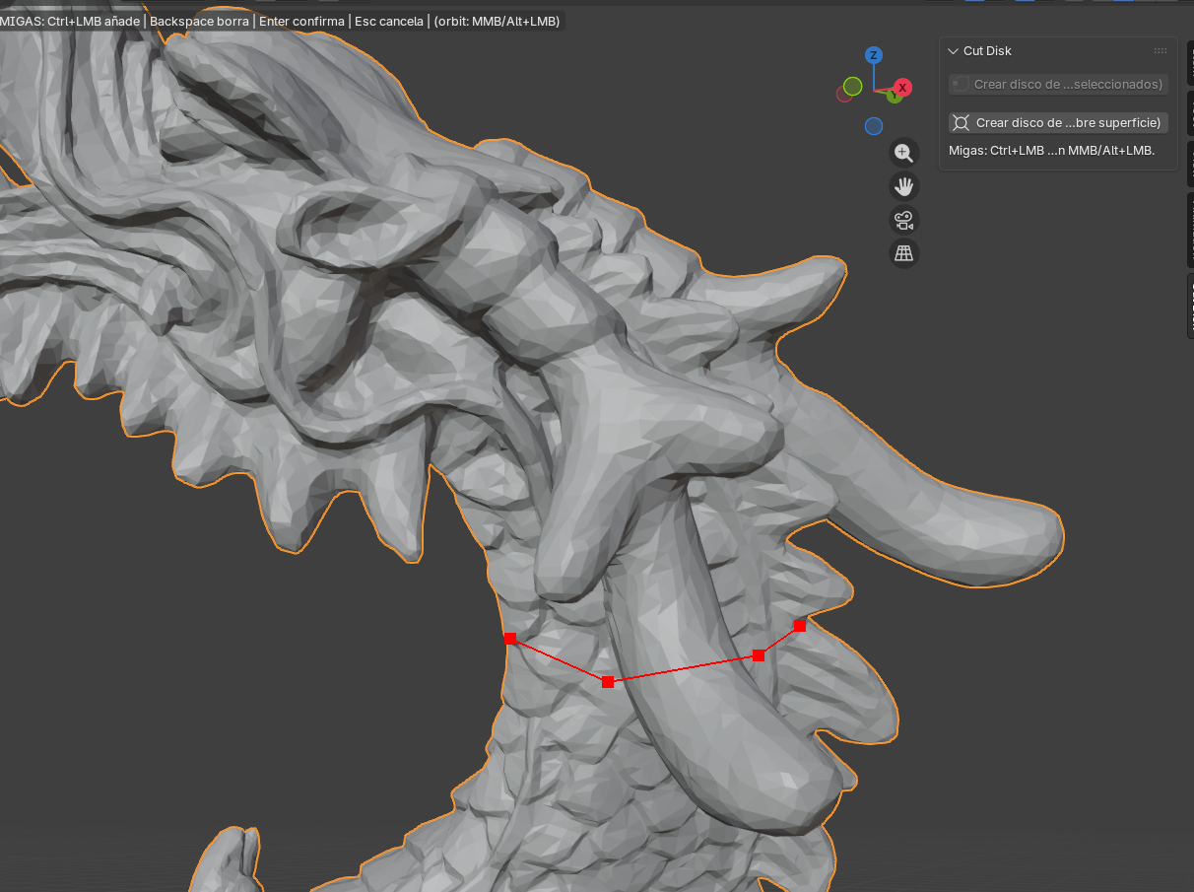
Task: Click the faded red negative-X sphere on the gizmo
Action: pos(843,95)
